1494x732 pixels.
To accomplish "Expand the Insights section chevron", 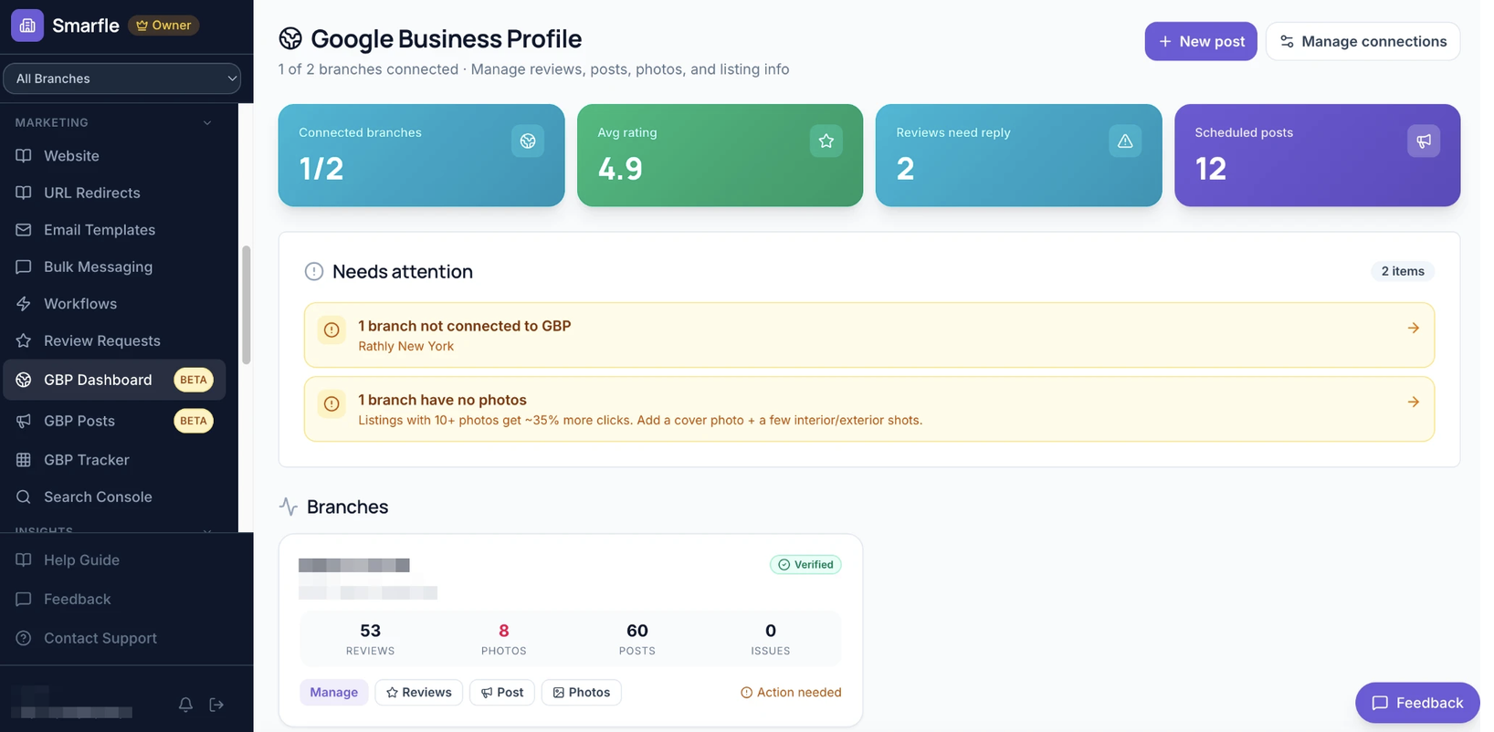I will click(x=207, y=530).
